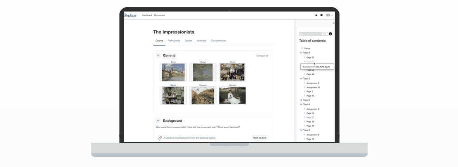Click the page icon beside Page 46

tap(305, 74)
